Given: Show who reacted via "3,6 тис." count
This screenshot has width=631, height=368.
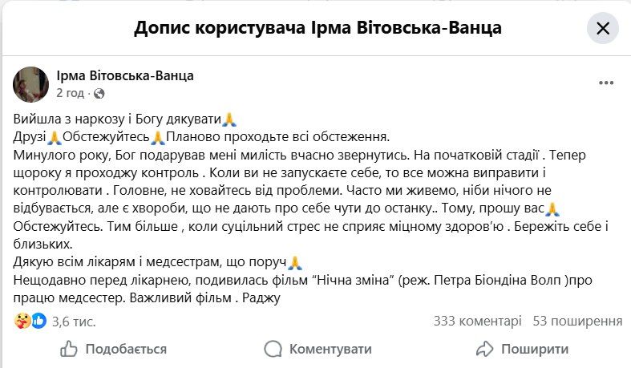Looking at the screenshot, I should (x=74, y=321).
